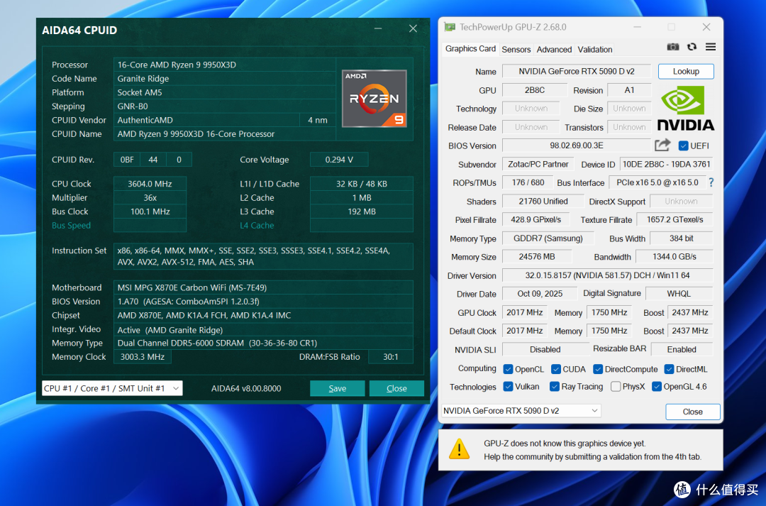Image resolution: width=766 pixels, height=506 pixels.
Task: Click the Memory Clock value 3003.3 MHz
Action: (x=142, y=357)
